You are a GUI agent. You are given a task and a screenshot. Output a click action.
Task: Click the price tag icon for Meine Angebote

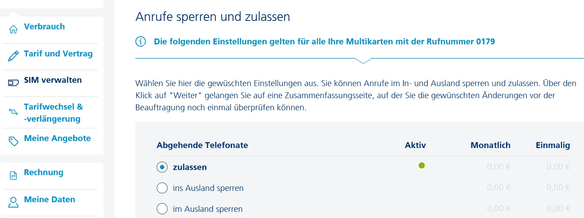(14, 141)
